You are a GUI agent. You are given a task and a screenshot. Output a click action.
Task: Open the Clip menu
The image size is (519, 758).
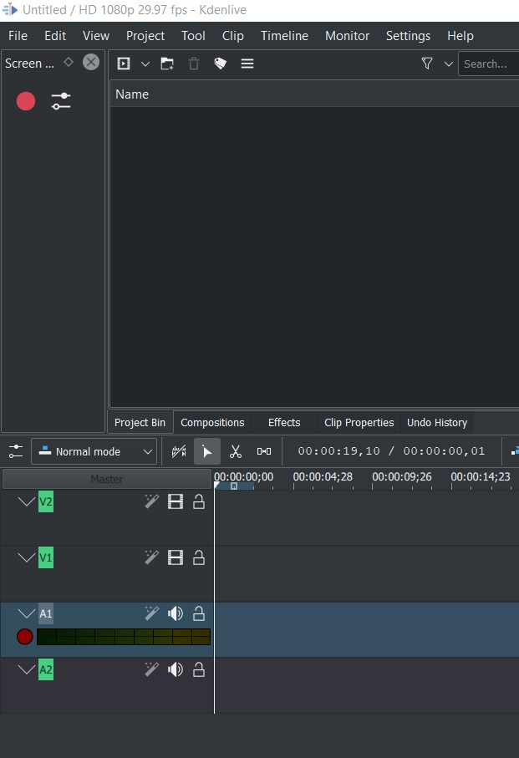click(x=233, y=36)
